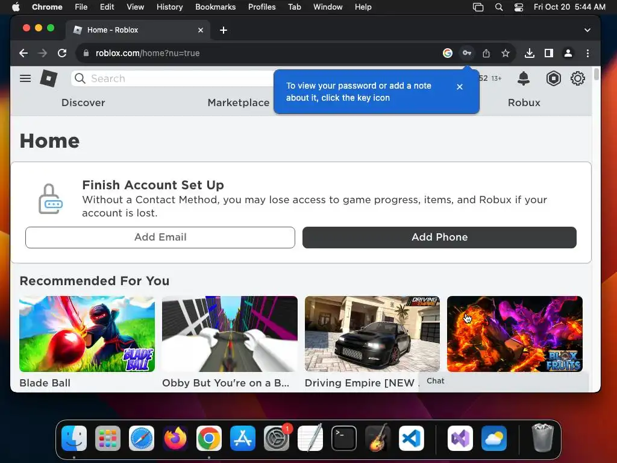
Task: Click the Chrome password key icon
Action: click(467, 53)
